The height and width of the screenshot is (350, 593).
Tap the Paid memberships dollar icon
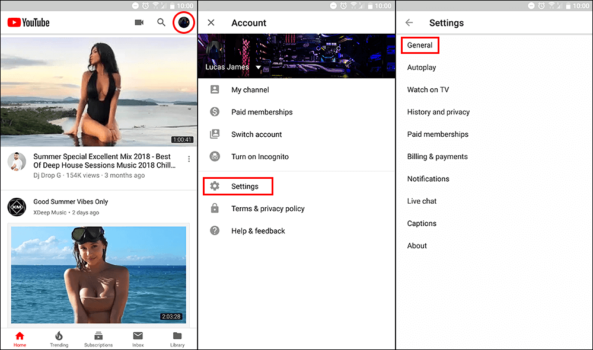click(215, 112)
